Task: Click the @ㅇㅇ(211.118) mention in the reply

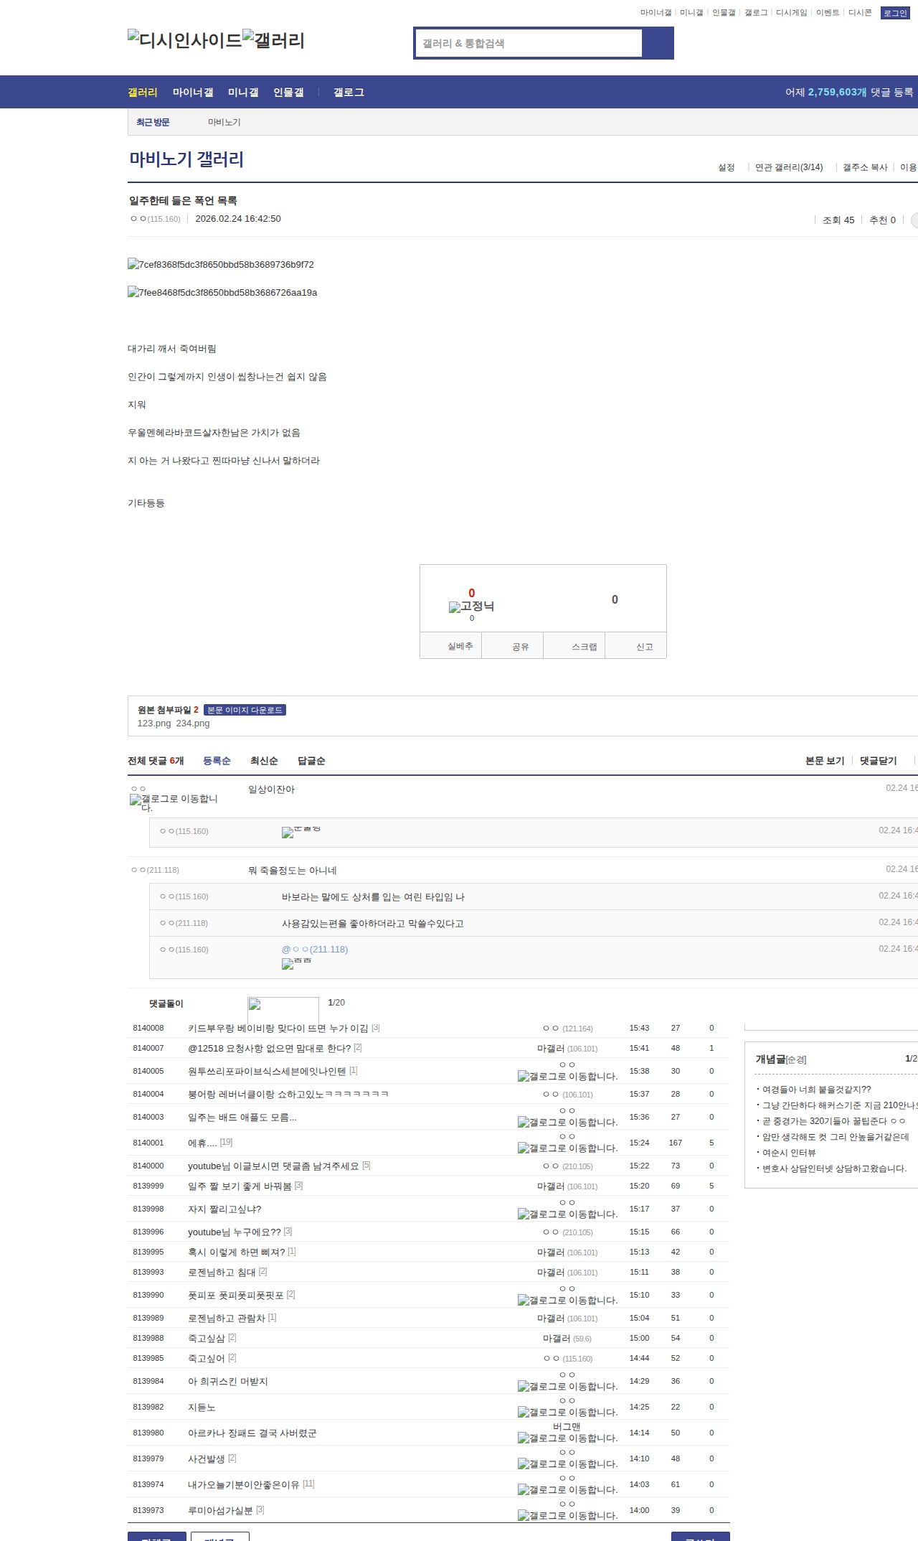Action: point(315,949)
